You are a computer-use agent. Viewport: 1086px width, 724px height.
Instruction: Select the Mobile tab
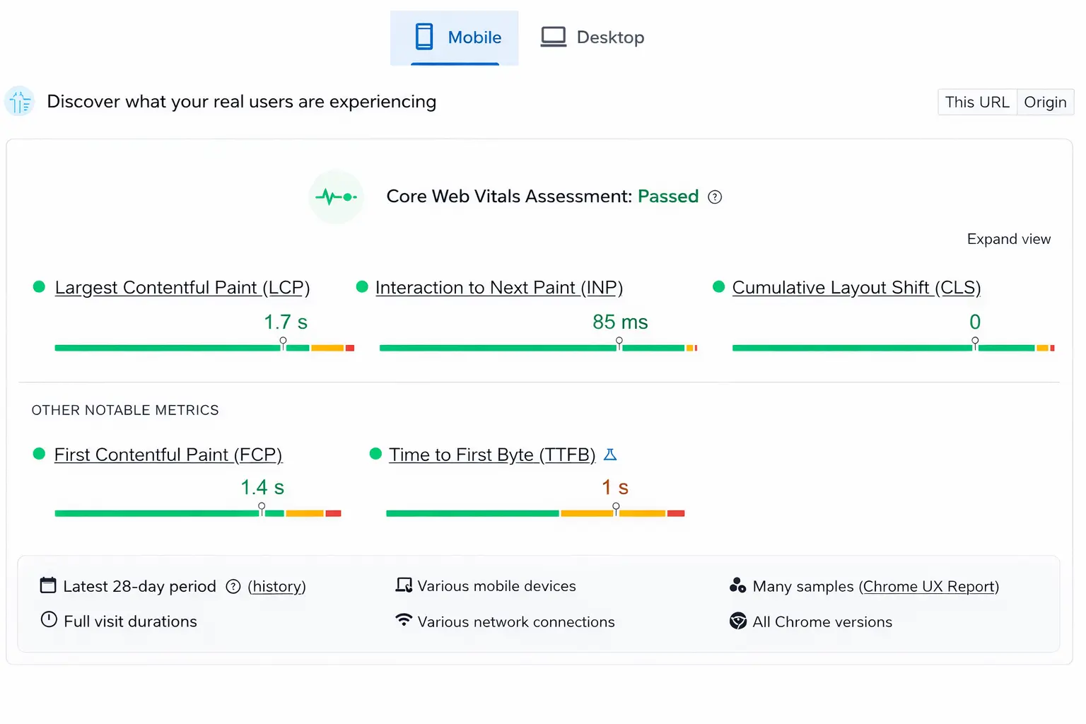(455, 37)
